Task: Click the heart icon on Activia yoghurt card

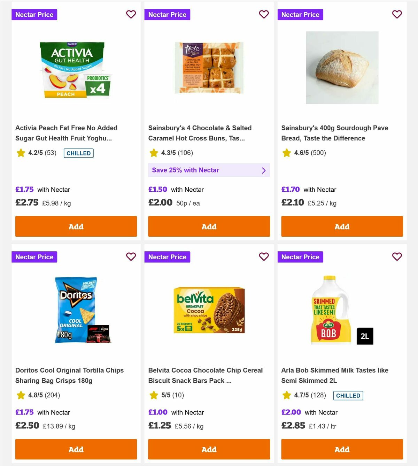Action: (131, 15)
